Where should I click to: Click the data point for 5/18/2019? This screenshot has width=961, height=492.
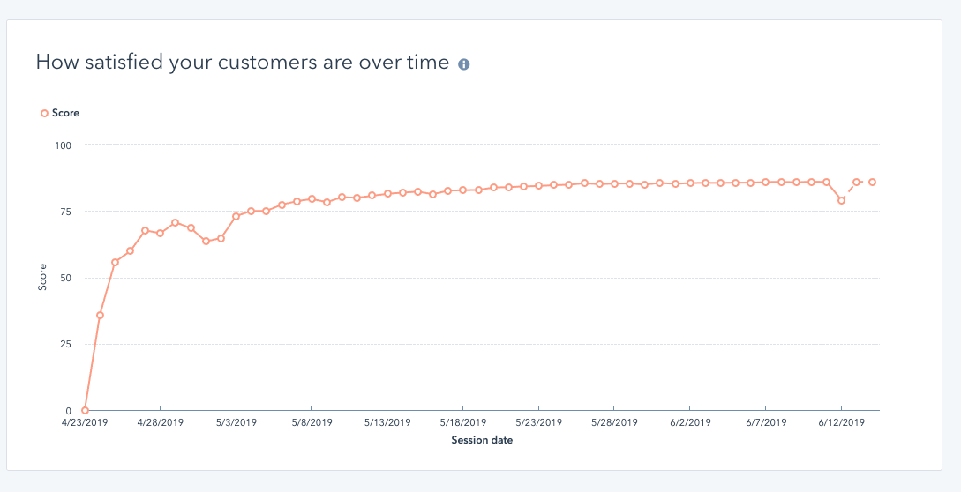[463, 190]
